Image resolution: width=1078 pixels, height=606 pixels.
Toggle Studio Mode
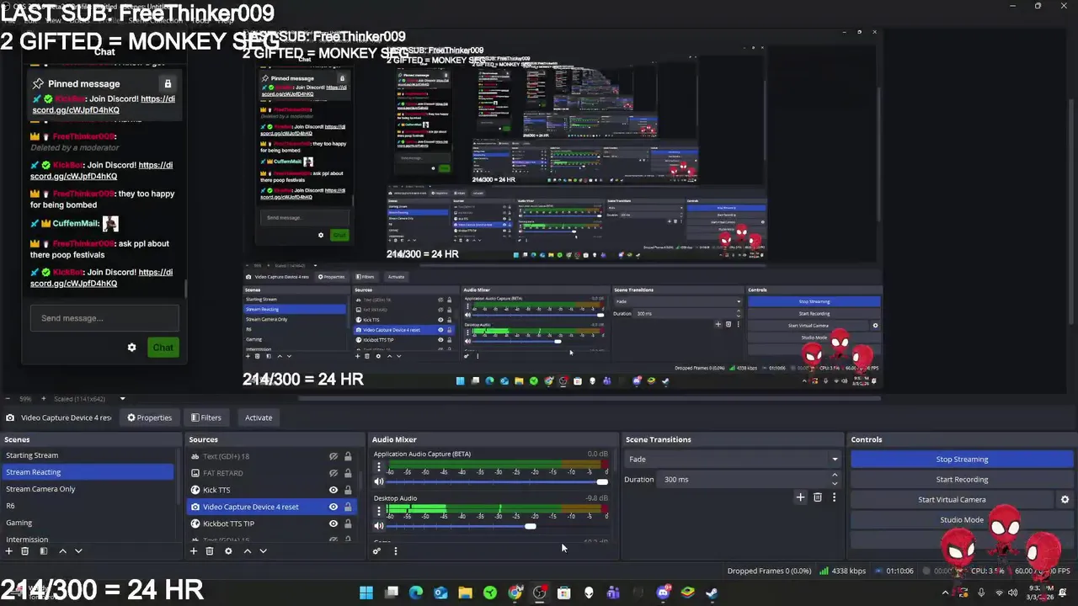click(962, 519)
